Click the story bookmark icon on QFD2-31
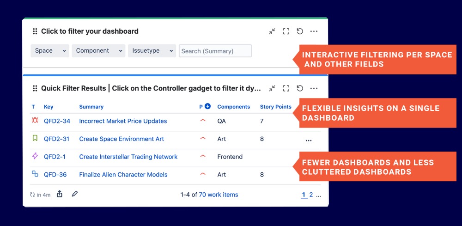This screenshot has width=462, height=226. click(x=35, y=138)
